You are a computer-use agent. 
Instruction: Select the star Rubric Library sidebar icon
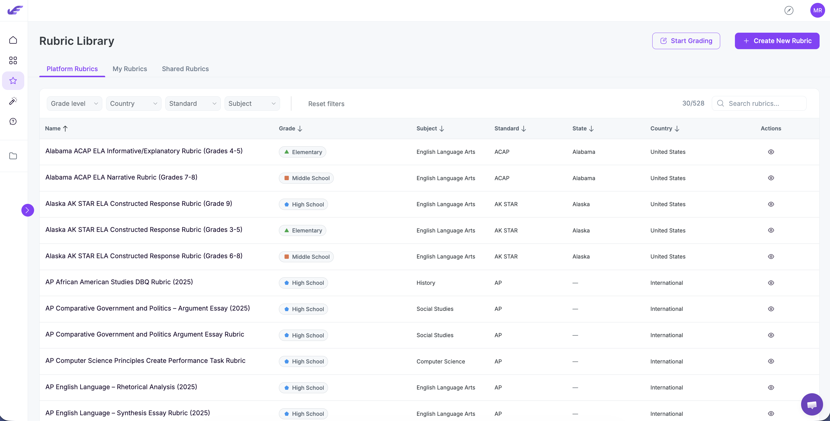click(13, 81)
